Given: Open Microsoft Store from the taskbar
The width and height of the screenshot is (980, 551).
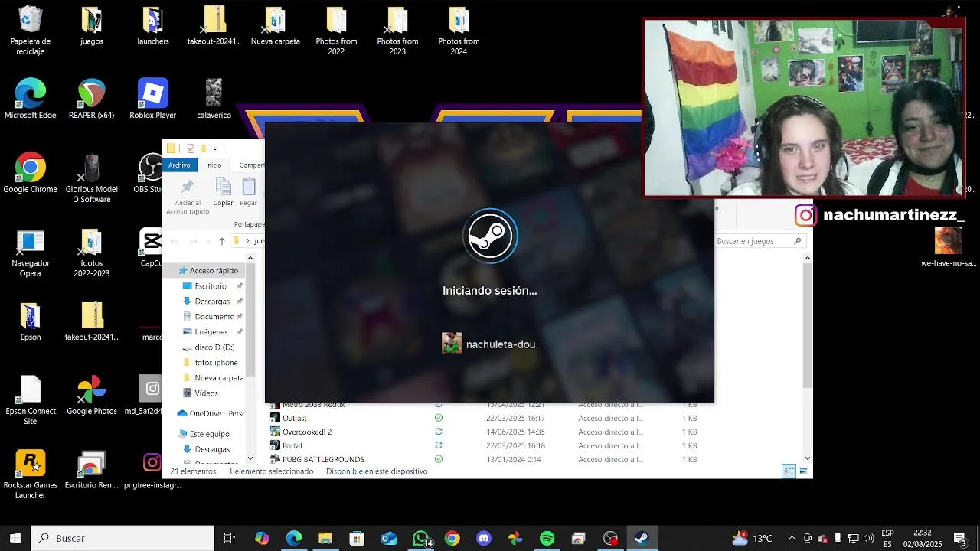Looking at the screenshot, I should pos(357,538).
